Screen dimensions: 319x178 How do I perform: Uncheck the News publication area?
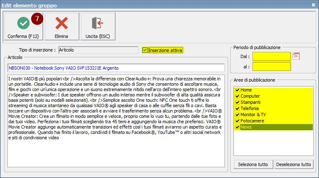coord(237,127)
